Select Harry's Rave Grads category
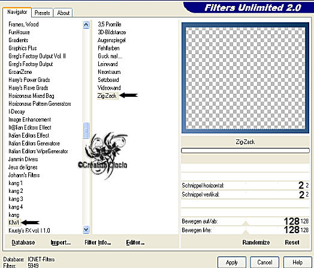Image resolution: width=314 pixels, height=268 pixels. coord(28,88)
